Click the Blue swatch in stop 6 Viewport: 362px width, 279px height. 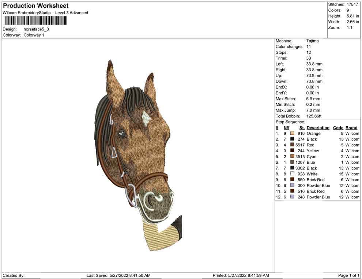292,162
